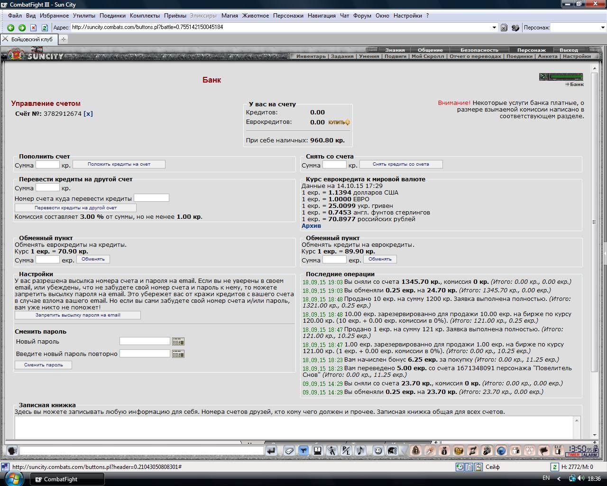Click the destination account number input field

pyautogui.click(x=151, y=198)
